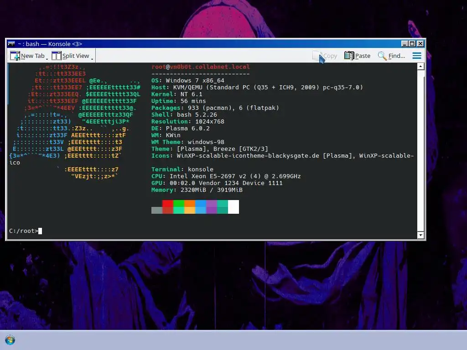
Task: Expand the Split View dropdown arrow
Action: coord(92,58)
